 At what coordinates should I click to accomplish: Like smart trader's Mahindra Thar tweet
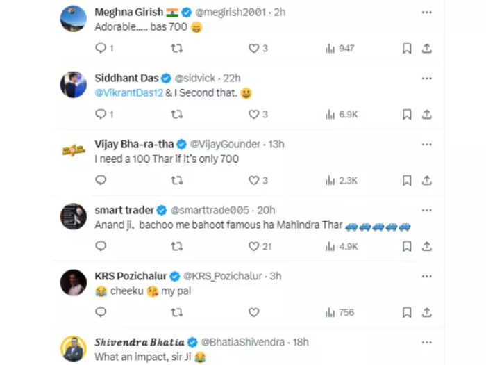[253, 247]
